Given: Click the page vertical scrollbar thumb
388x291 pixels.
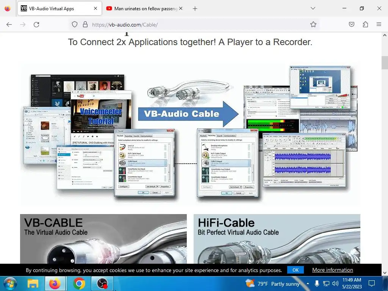Looking at the screenshot, I should (x=385, y=63).
